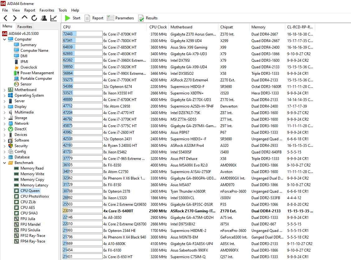351x260 pixels.
Task: Select the Computer Name icon
Action: tap(16, 51)
